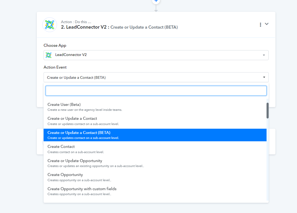
Task: Select Create Opportunity with custom fields
Action: (x=155, y=191)
